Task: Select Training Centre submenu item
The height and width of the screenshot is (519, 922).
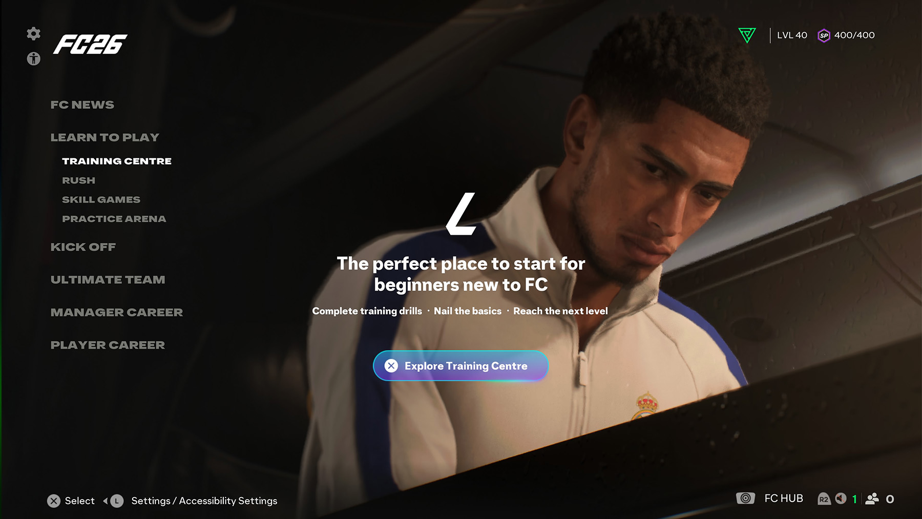Action: [117, 161]
